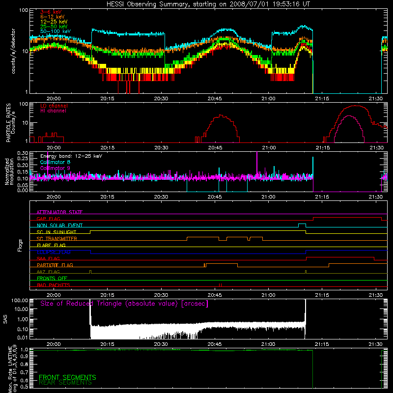Screen dimensions: 393x393
Task: Click the 21:00 tick under Flags panel
Action: pos(268,295)
